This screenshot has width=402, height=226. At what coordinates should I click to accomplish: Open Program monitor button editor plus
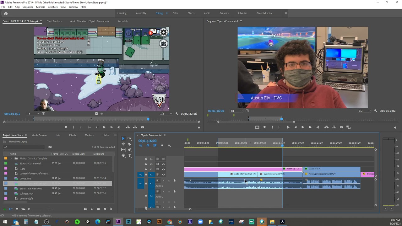[395, 127]
